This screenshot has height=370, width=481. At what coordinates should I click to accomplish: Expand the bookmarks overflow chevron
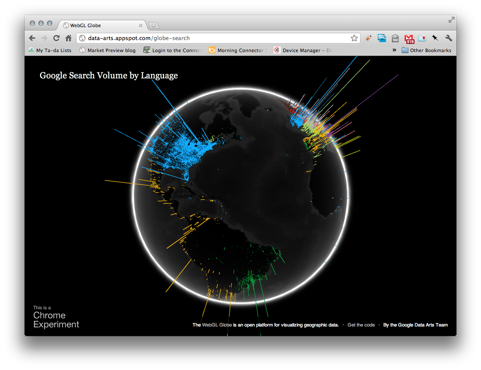394,50
